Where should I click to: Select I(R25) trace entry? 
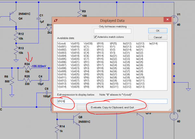(x=113, y=44)
